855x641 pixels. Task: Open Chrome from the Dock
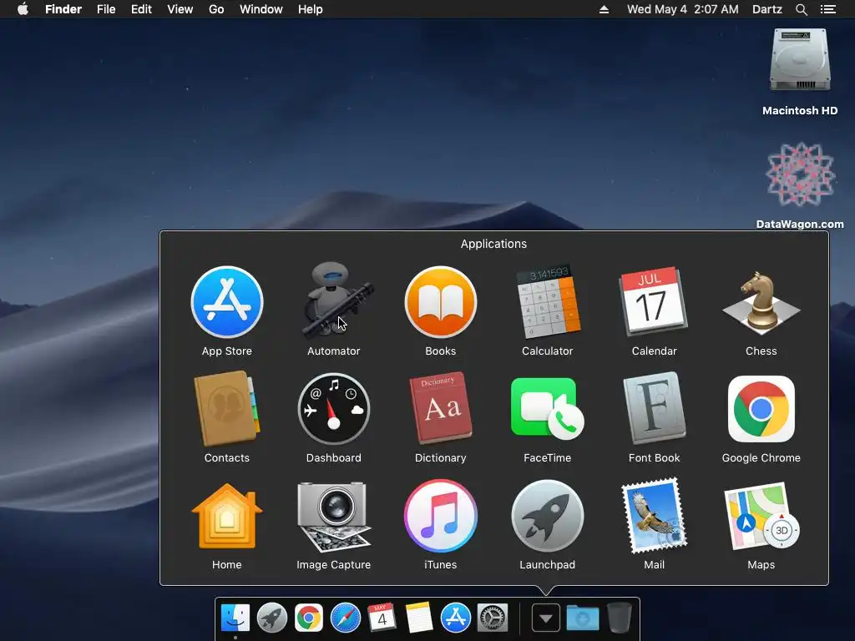click(309, 618)
